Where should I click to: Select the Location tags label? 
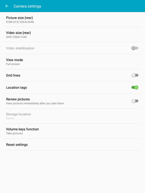point(16,87)
